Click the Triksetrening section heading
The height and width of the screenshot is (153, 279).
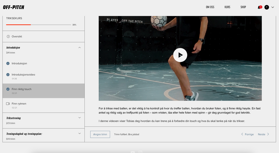[x=13, y=118]
